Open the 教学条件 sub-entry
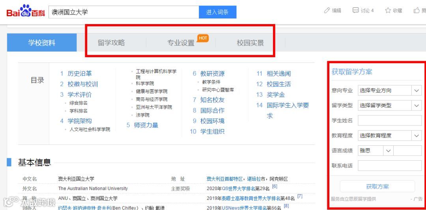 point(211,82)
